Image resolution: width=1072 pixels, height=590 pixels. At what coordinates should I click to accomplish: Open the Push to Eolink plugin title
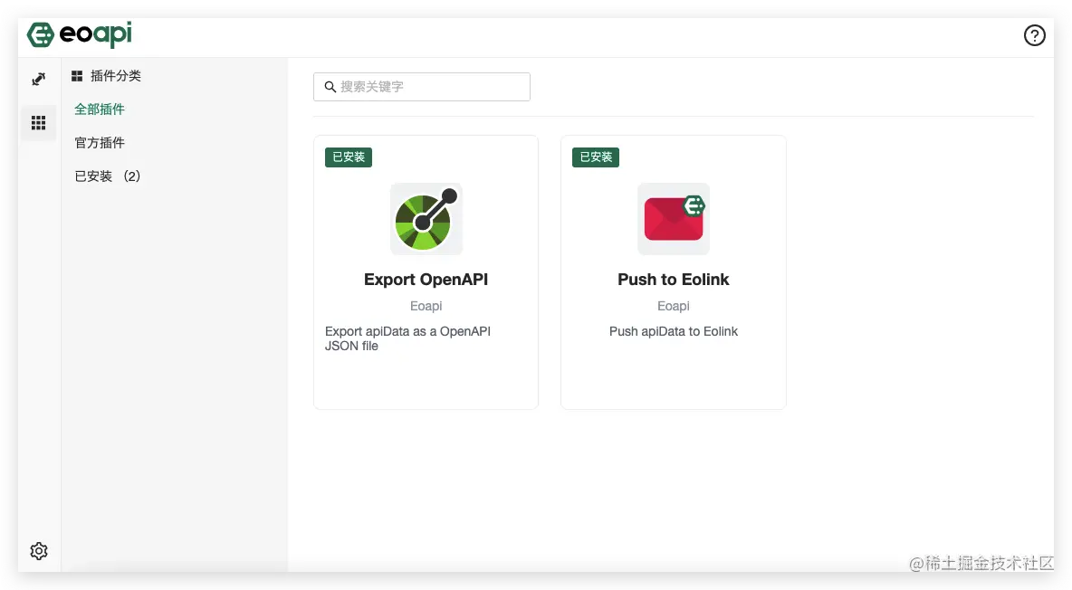(x=674, y=280)
